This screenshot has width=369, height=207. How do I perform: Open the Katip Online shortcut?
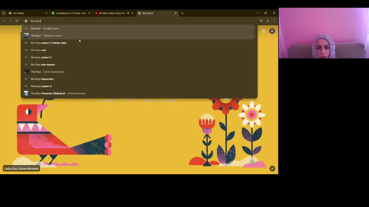coord(149,101)
